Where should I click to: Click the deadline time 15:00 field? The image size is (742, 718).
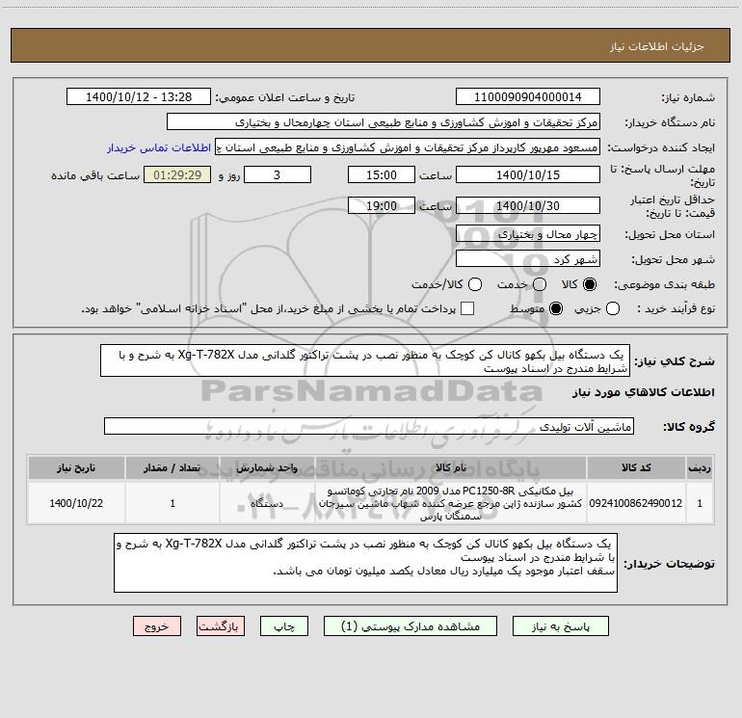coord(382,175)
